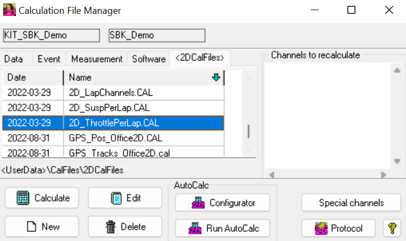Click the blank page icon on New
Image resolution: width=406 pixels, height=241 pixels.
tap(31, 227)
